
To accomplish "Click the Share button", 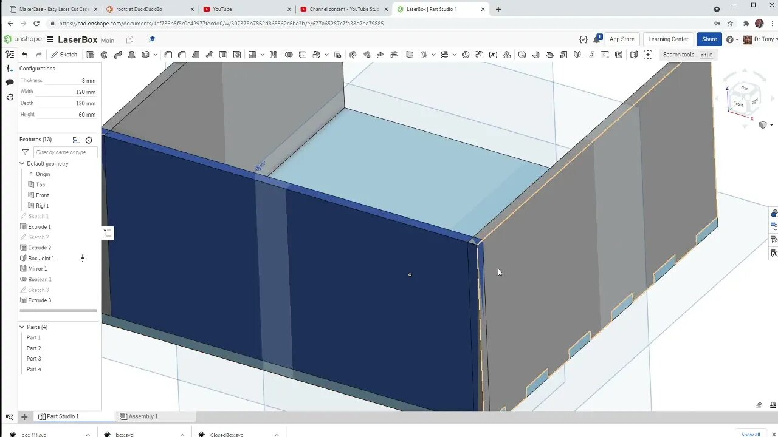I will [709, 39].
